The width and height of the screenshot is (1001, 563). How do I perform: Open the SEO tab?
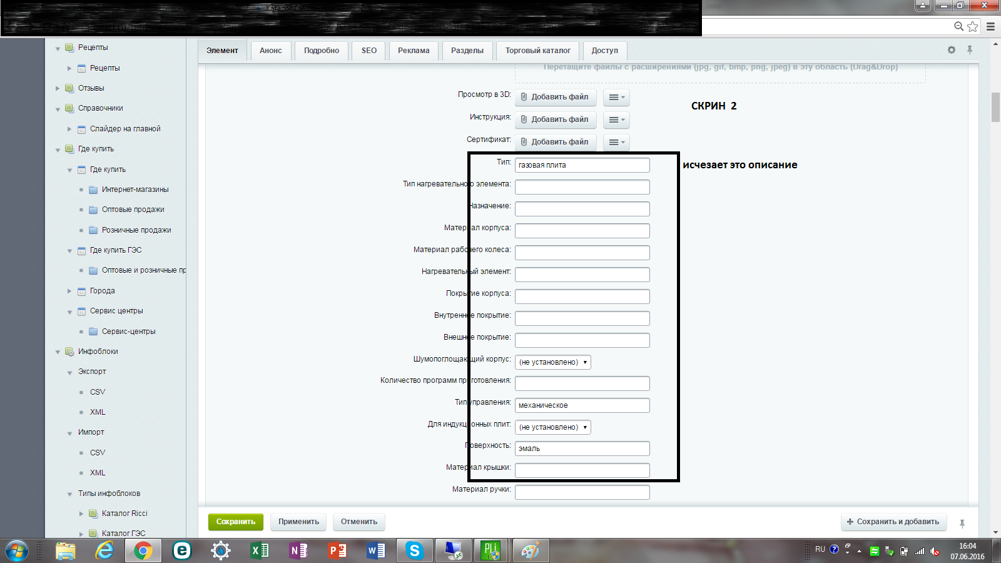tap(369, 51)
